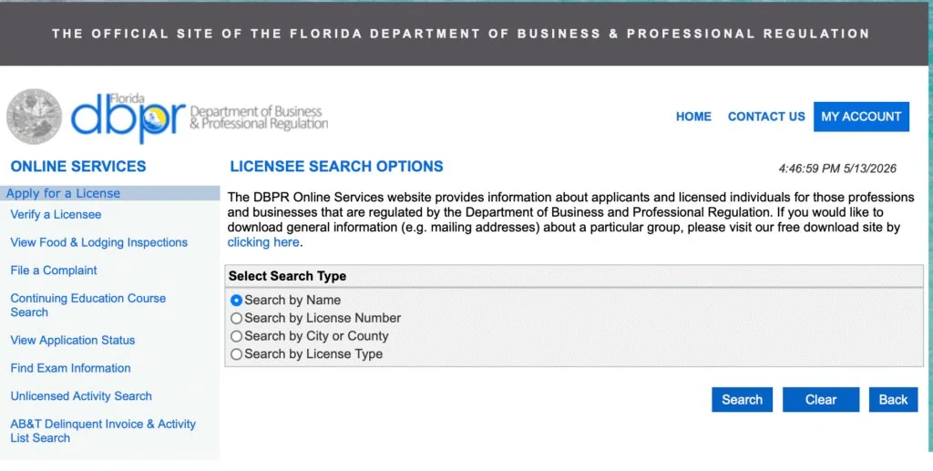
Task: Follow the 'clicking here' download link
Action: pyautogui.click(x=263, y=242)
